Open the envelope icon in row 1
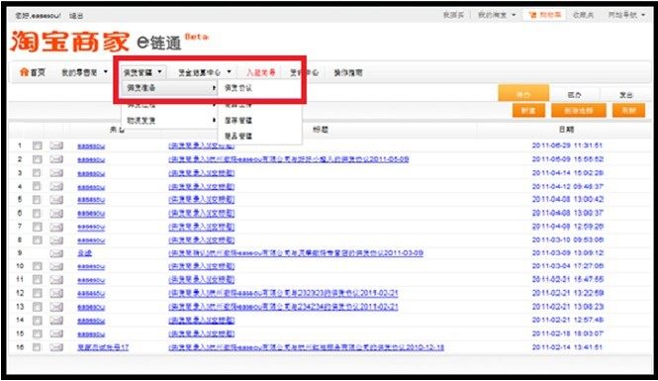Screen dimensions: 658x381 click(56, 145)
